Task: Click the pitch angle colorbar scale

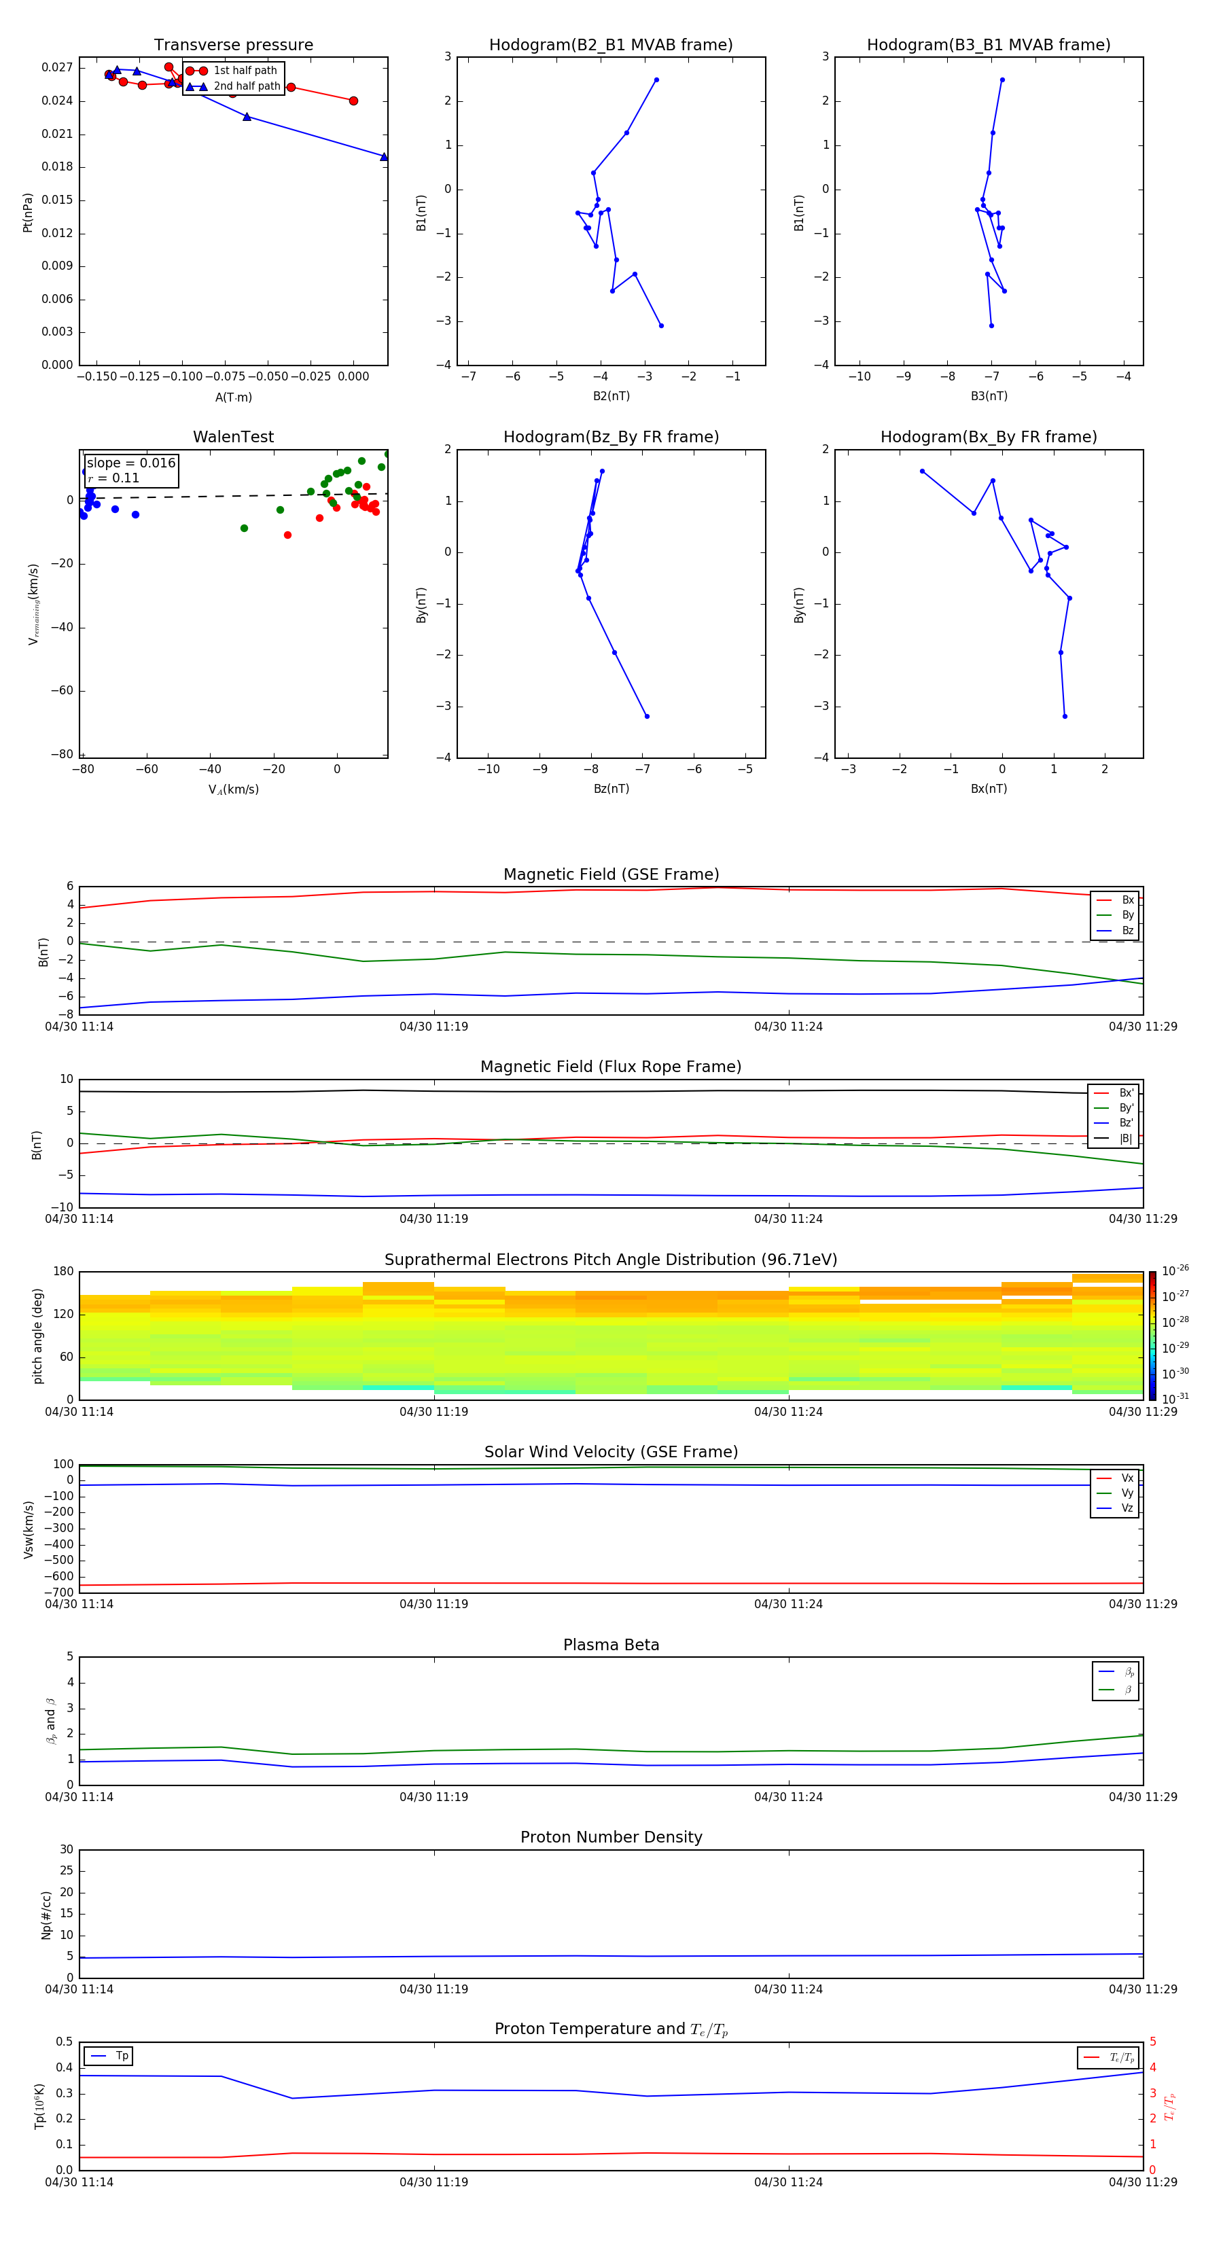Action: (x=1152, y=1335)
